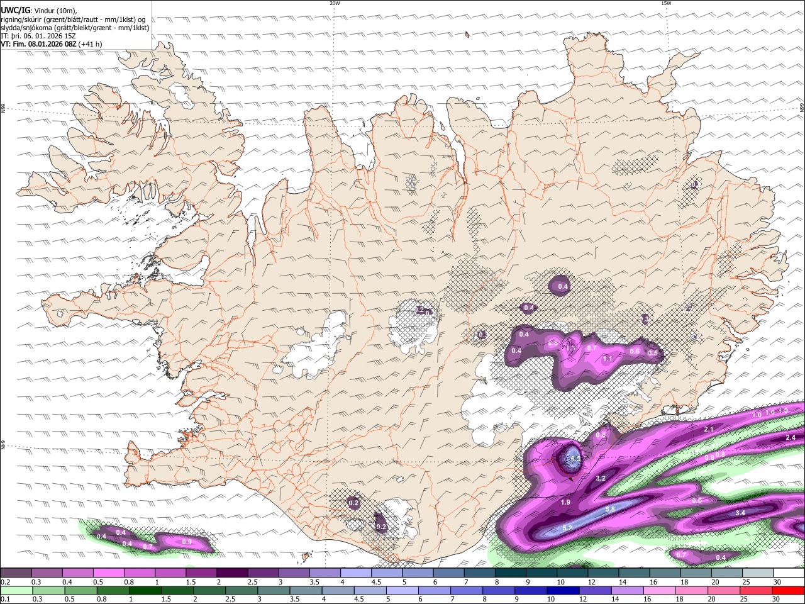Click the pale green swatch between 0.1 and 0.3
Screen dimensions: 805x604
click(16, 590)
